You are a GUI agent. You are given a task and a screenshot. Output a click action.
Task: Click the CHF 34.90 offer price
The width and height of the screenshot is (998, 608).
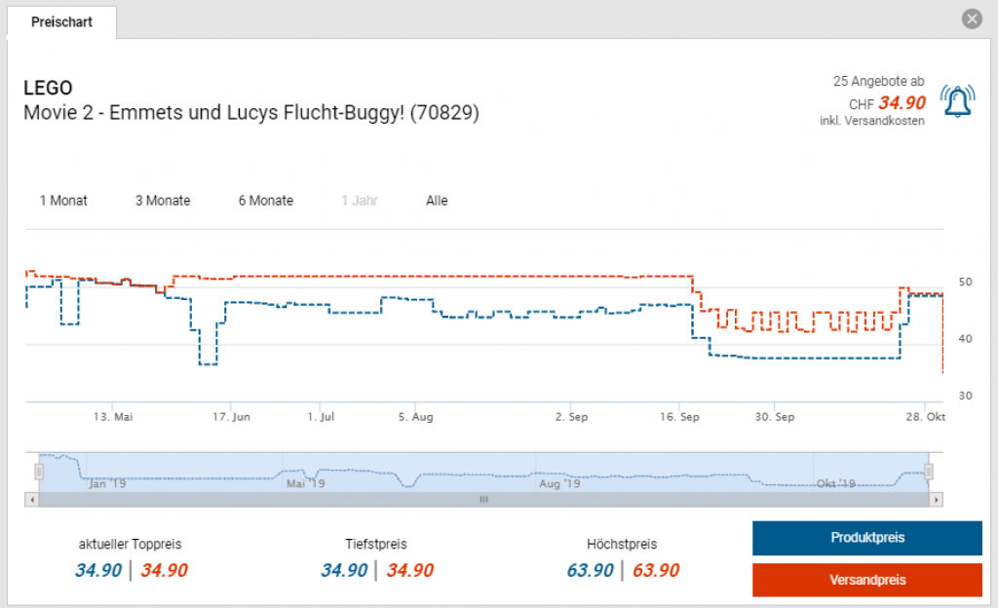[902, 102]
